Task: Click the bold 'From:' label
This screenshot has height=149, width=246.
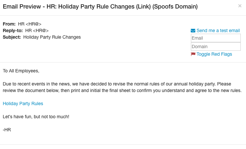Action: [9, 24]
